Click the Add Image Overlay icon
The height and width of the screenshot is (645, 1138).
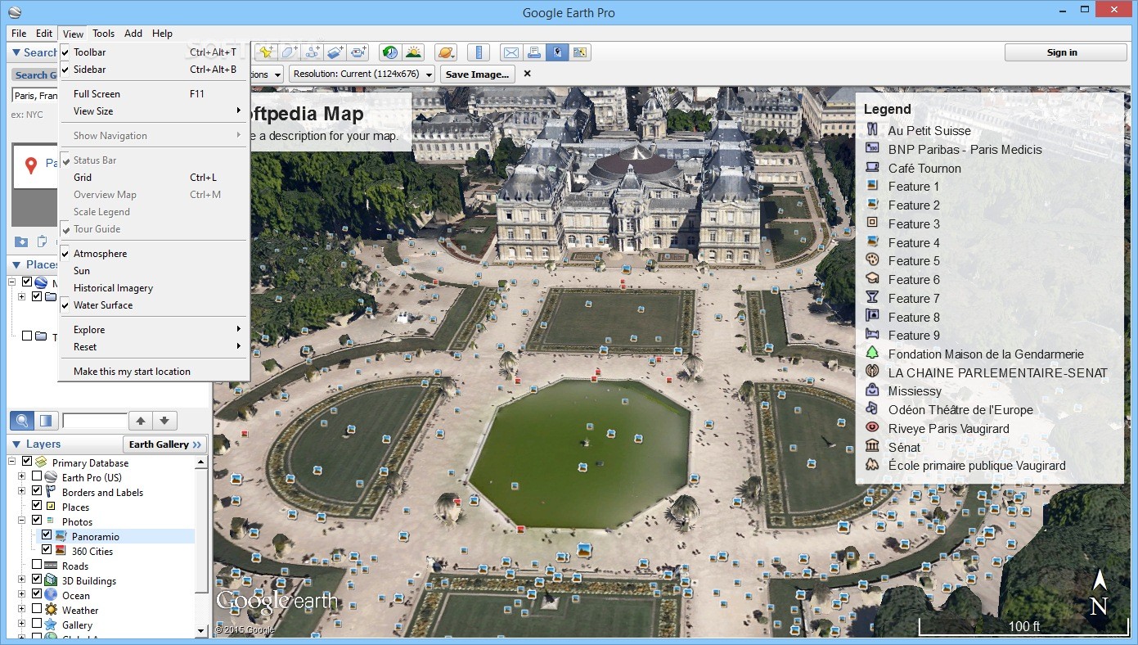[x=335, y=52]
